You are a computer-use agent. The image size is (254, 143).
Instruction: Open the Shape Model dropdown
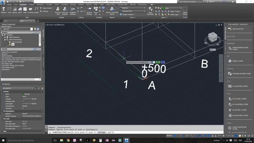tap(47, 8)
